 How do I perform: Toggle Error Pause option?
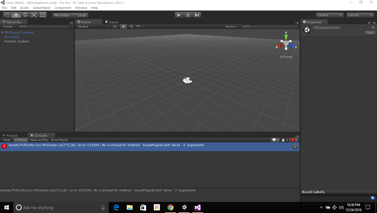(x=59, y=140)
